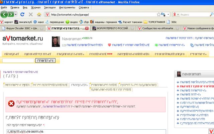
Task: Open the profile avatar photo in header
Action: pos(56,42)
